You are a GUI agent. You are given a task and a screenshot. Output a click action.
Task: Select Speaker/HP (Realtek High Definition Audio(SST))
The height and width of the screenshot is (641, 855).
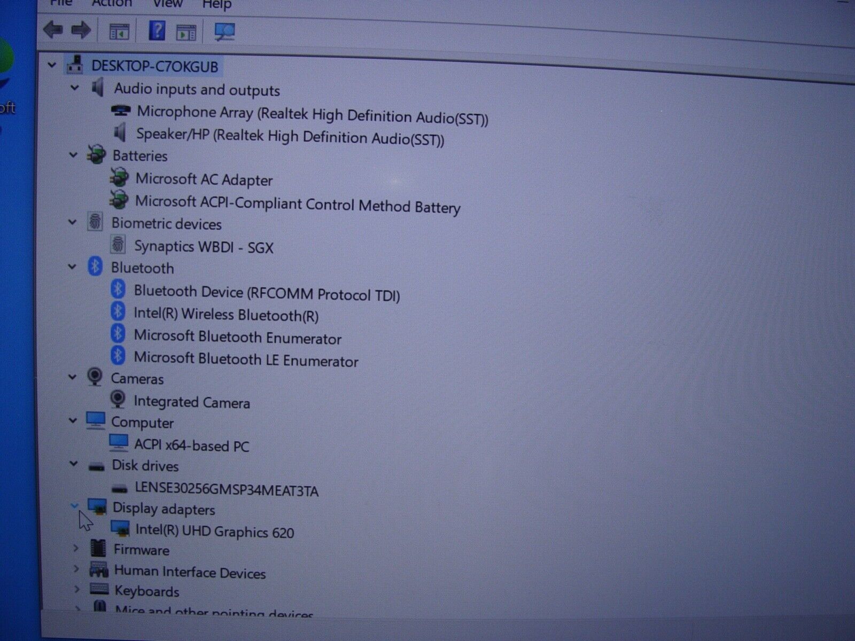[x=290, y=136]
